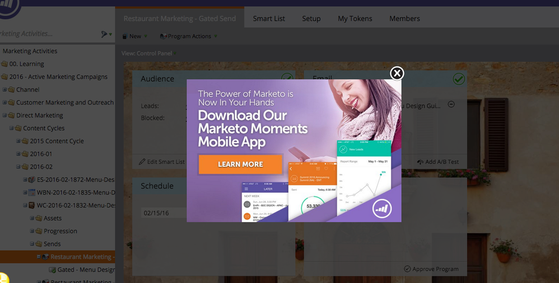Open the New dropdown menu
This screenshot has height=283, width=559.
pyautogui.click(x=135, y=36)
